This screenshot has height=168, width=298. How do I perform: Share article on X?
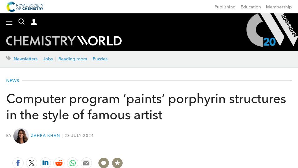32,163
